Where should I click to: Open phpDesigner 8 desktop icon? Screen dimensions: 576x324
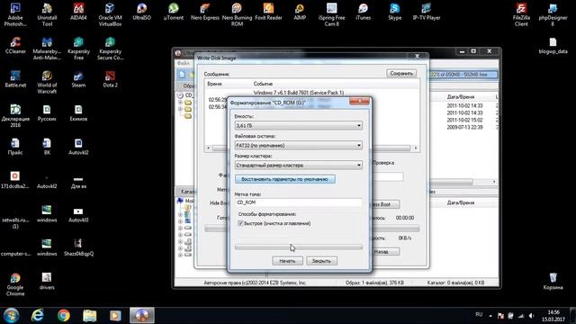[553, 14]
